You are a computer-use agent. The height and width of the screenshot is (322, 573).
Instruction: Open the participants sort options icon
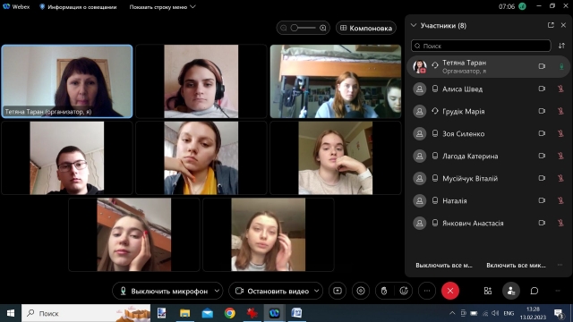561,46
